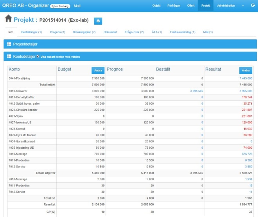Select Resultat total 1 854 777

tap(246, 205)
